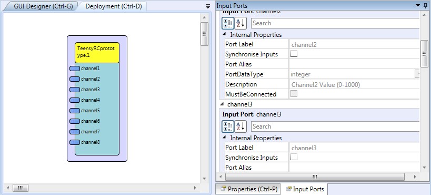Click Input Ports vertical scrollbar down arrow

(x=424, y=168)
